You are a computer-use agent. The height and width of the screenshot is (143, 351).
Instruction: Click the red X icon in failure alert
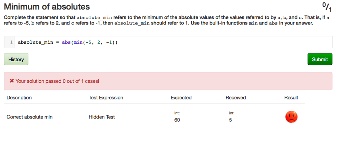point(12,81)
